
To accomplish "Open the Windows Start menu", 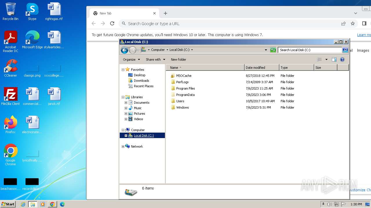I will click(x=8, y=204).
